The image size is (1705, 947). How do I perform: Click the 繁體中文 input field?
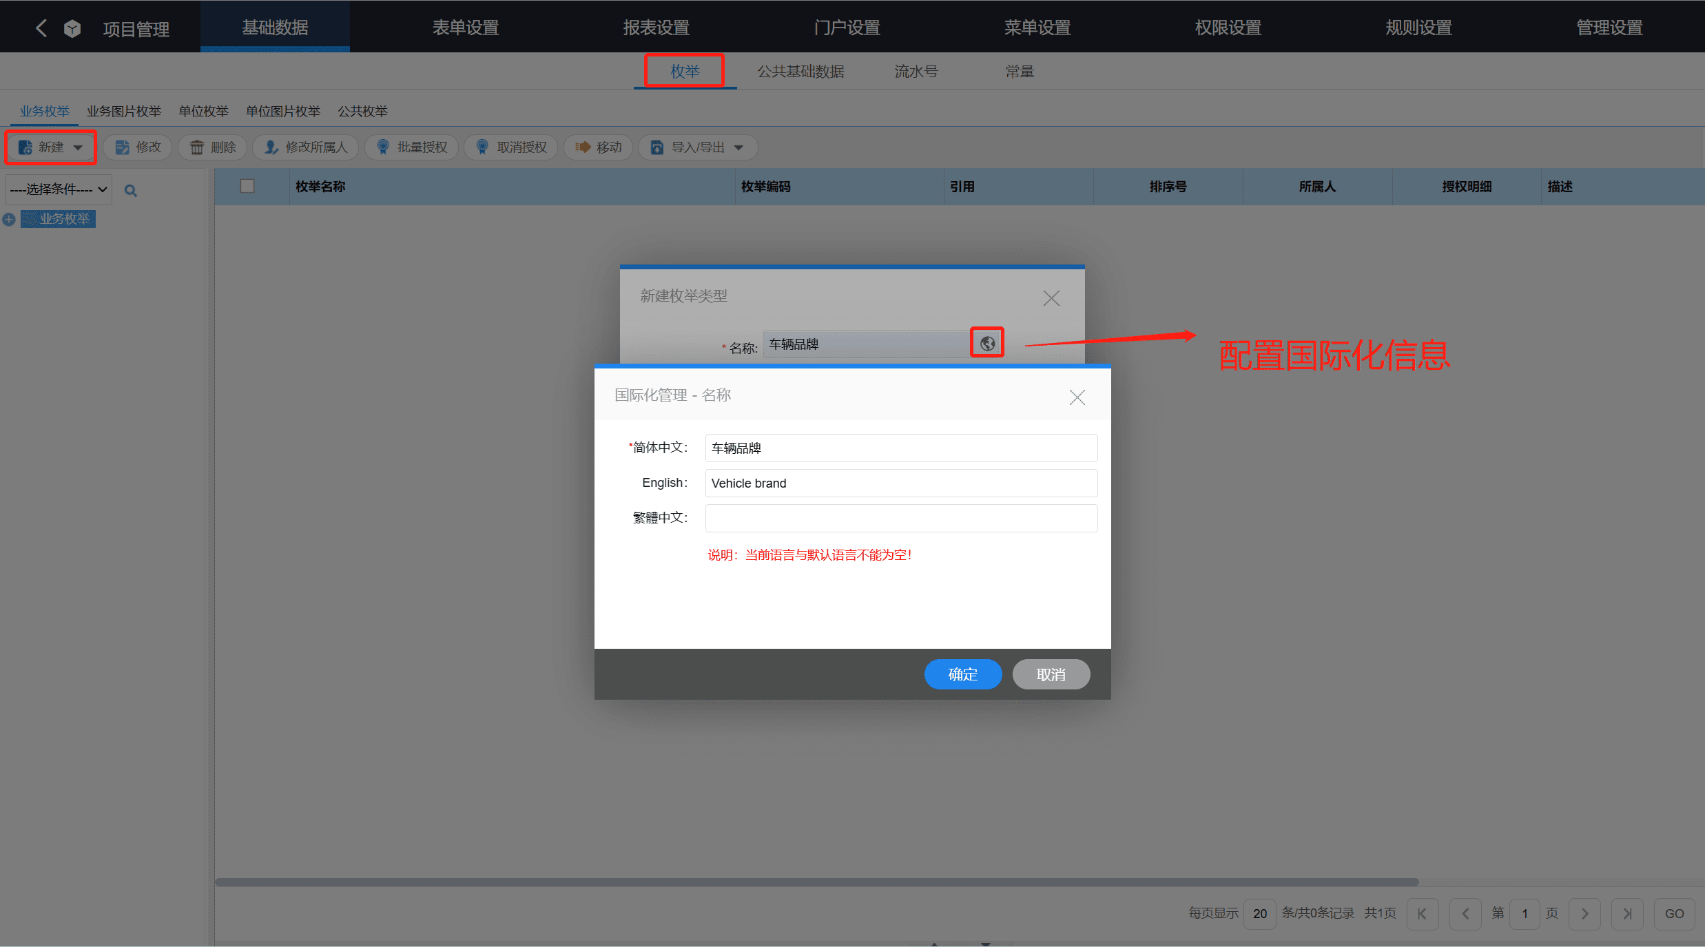901,518
